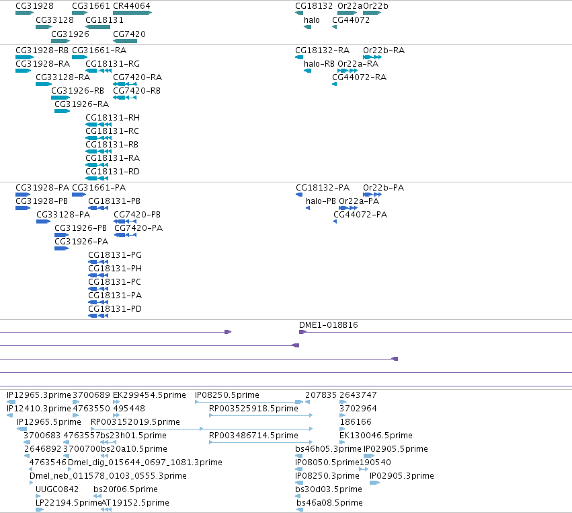Image resolution: width=572 pixels, height=513 pixels.
Task: Select transcript CG18131-RA
Action: 113,158
